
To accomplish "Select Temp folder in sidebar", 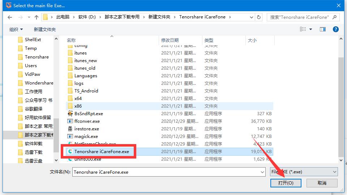I will (31, 48).
